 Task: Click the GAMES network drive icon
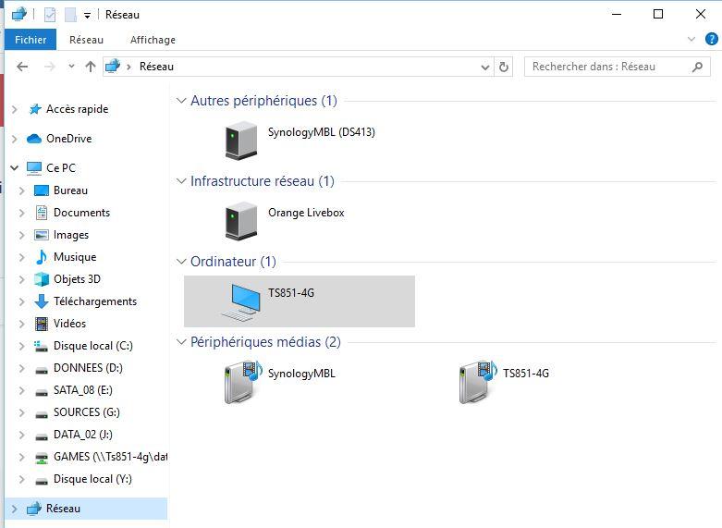point(42,457)
